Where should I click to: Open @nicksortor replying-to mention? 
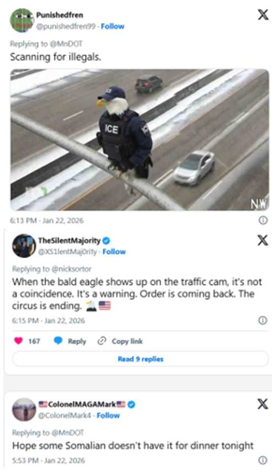(x=72, y=269)
